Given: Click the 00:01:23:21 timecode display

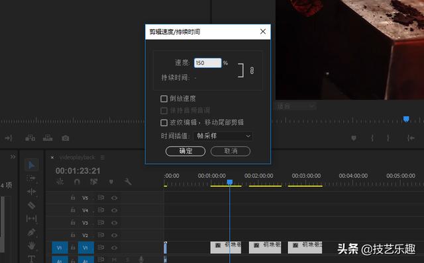Looking at the screenshot, I should pos(78,170).
